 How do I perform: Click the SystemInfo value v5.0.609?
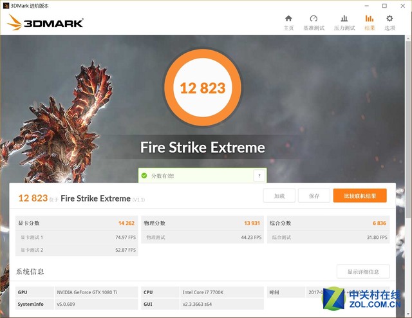tap(66, 304)
